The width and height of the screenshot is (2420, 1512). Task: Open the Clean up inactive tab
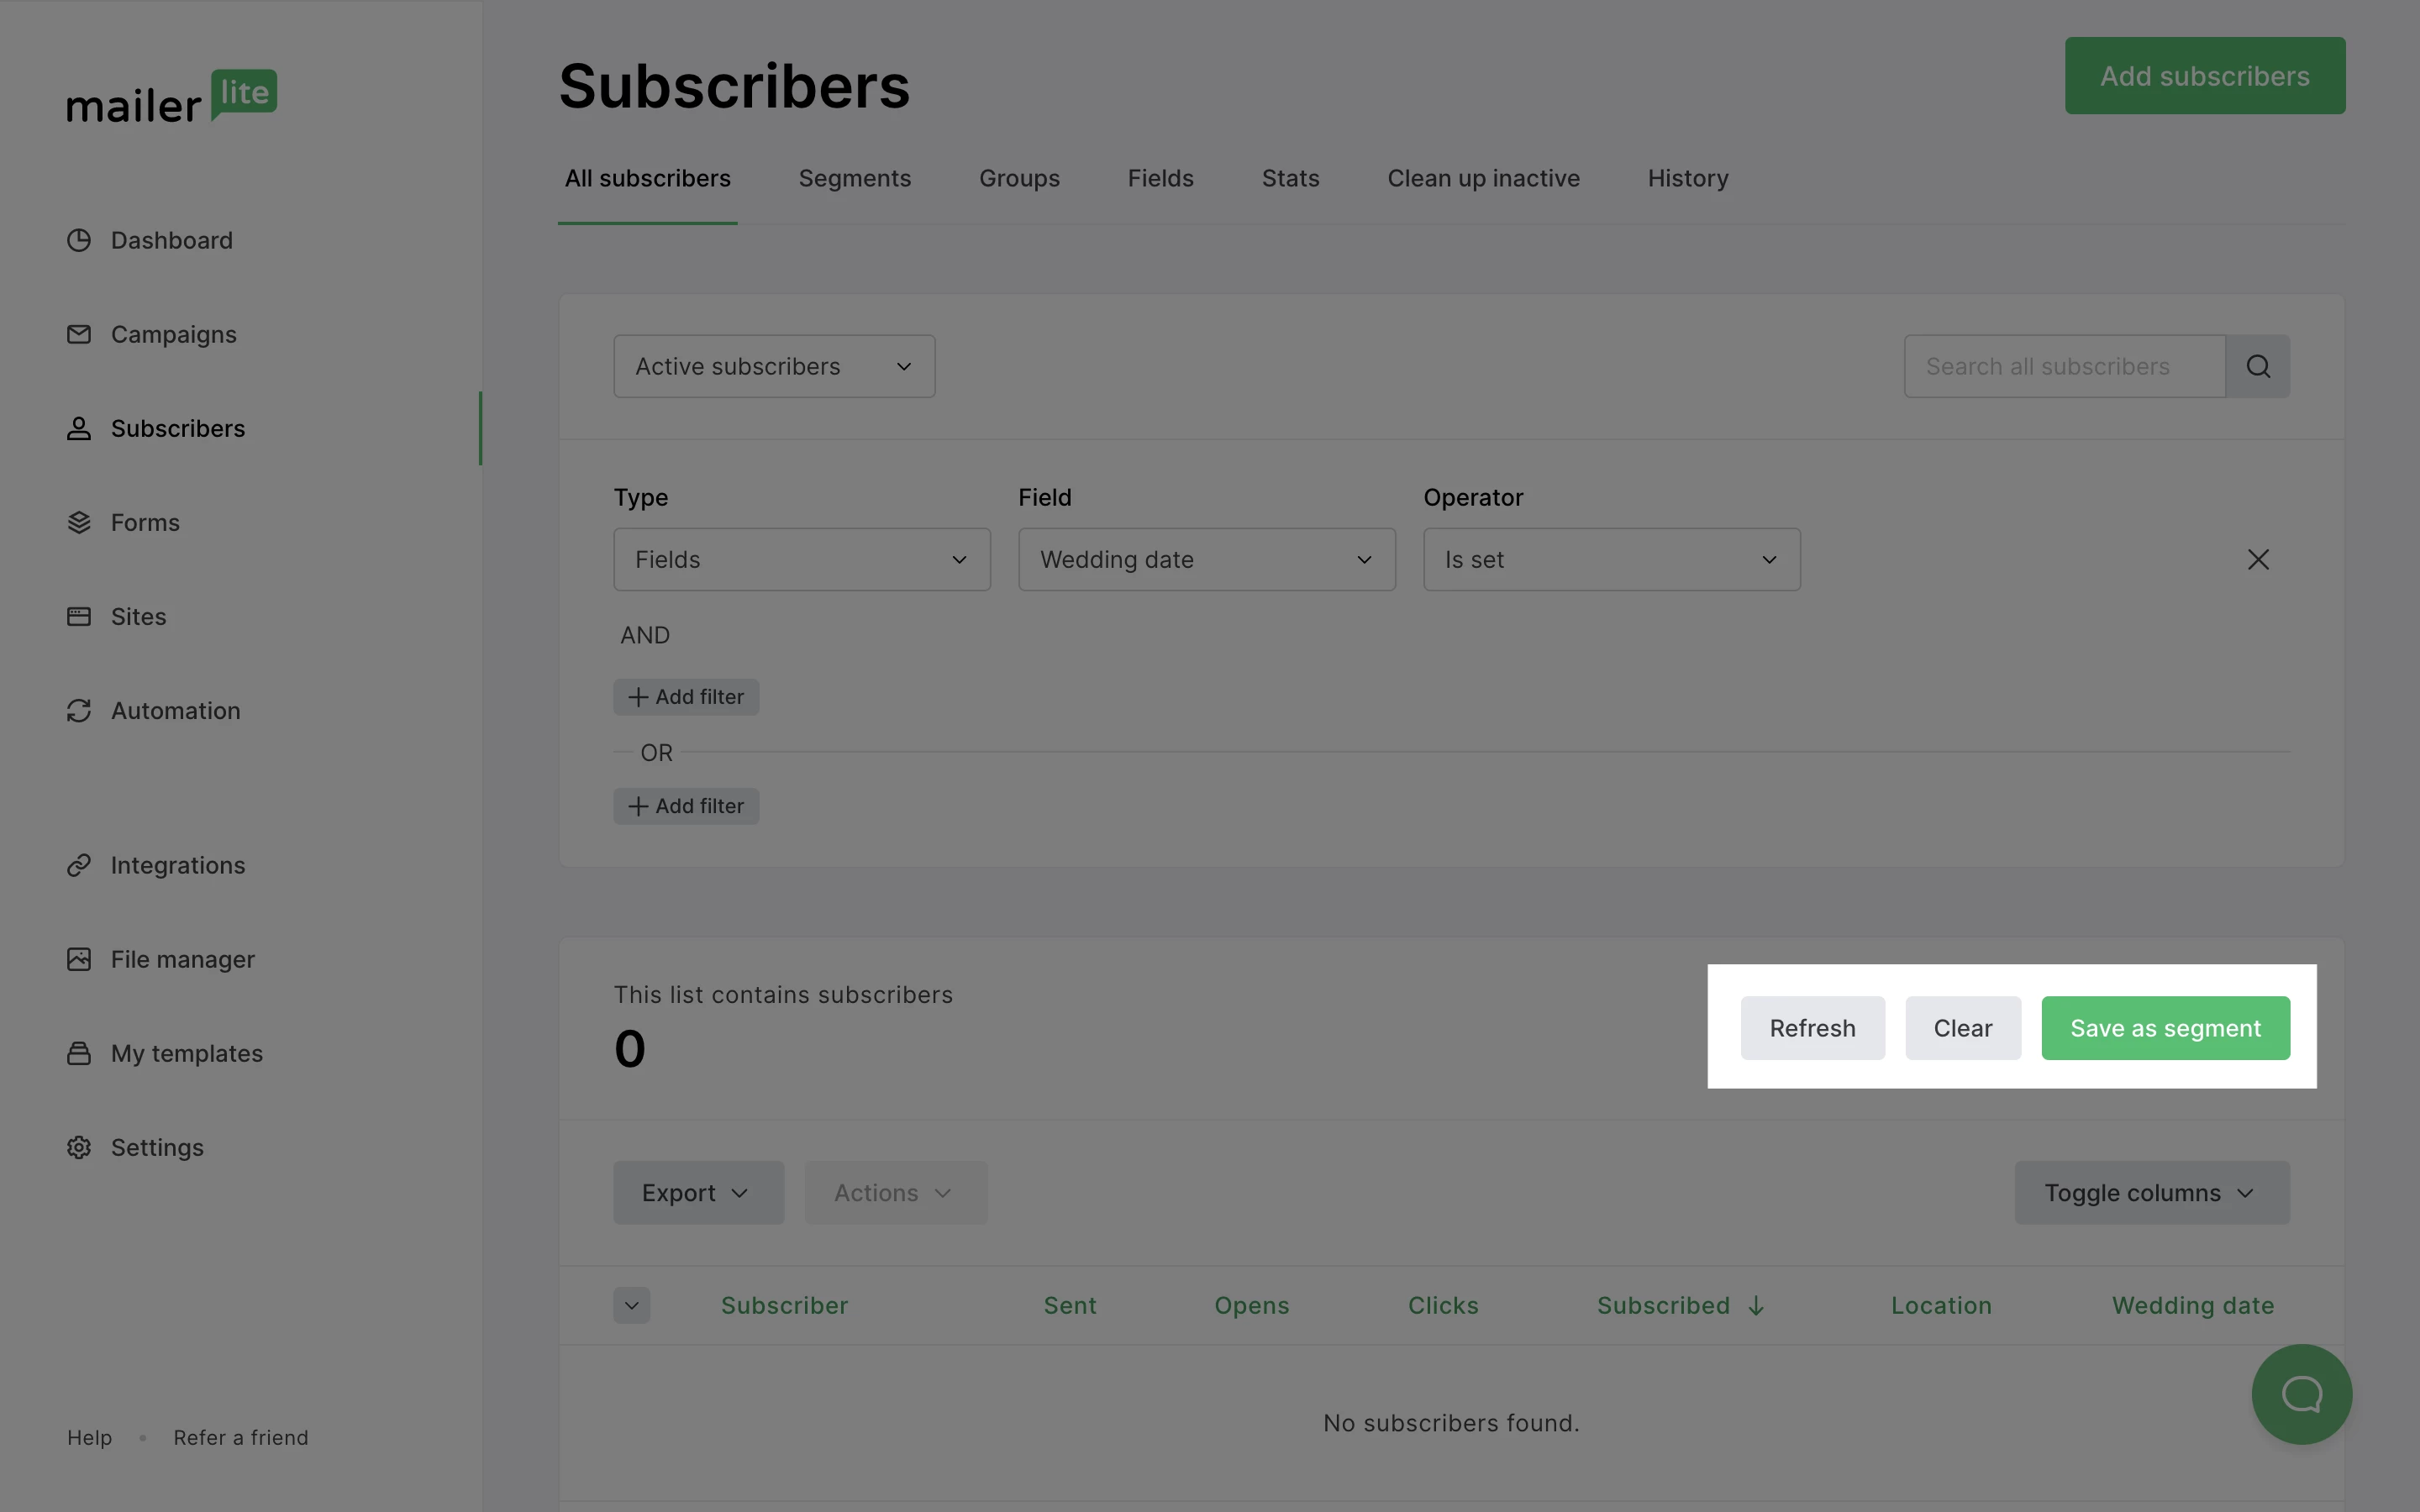(1483, 178)
